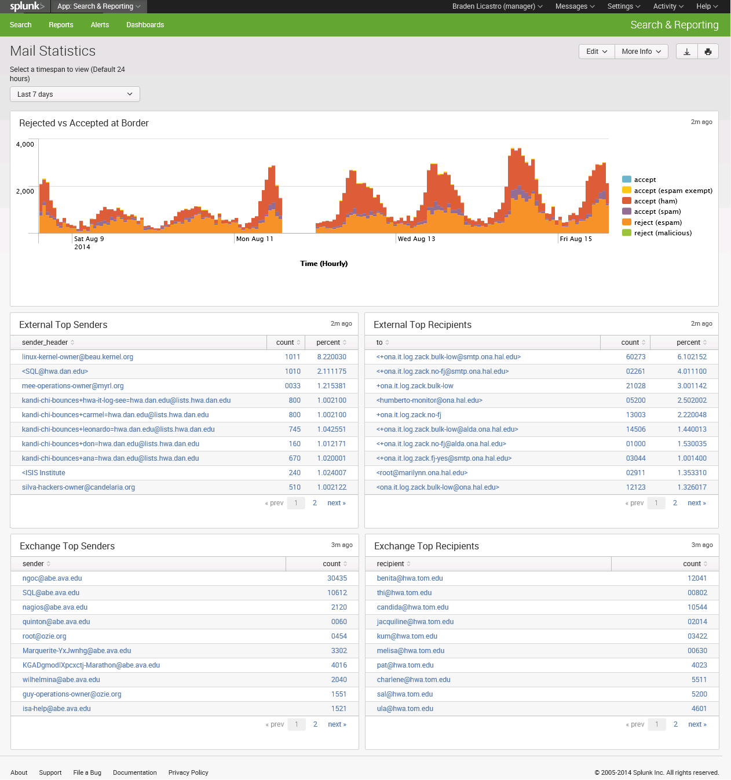Click <root@marilynn.ona.hal.edu> recipient
Image resolution: width=731 pixels, height=780 pixels.
[422, 473]
